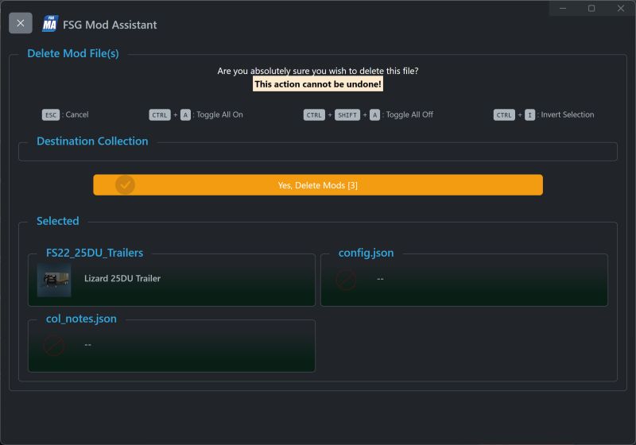Click 'Are you absolutely sure' confirmation text
The width and height of the screenshot is (636, 445).
pyautogui.click(x=317, y=71)
